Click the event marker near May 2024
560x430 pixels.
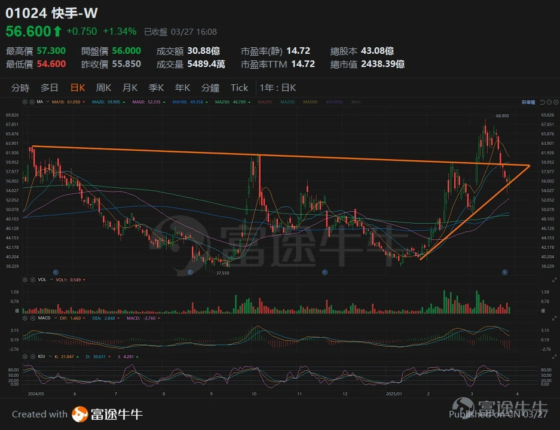[56, 272]
